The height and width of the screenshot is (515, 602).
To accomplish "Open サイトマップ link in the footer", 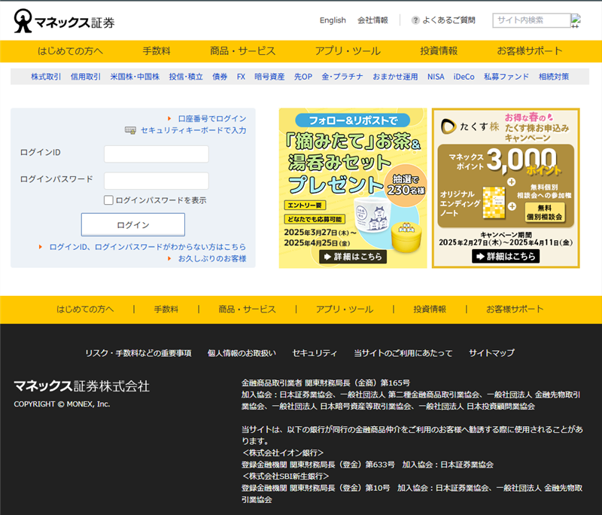I will point(491,352).
